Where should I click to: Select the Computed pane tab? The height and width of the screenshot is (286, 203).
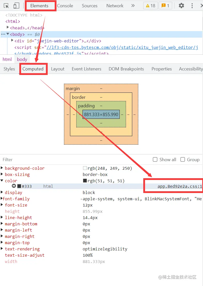click(33, 69)
